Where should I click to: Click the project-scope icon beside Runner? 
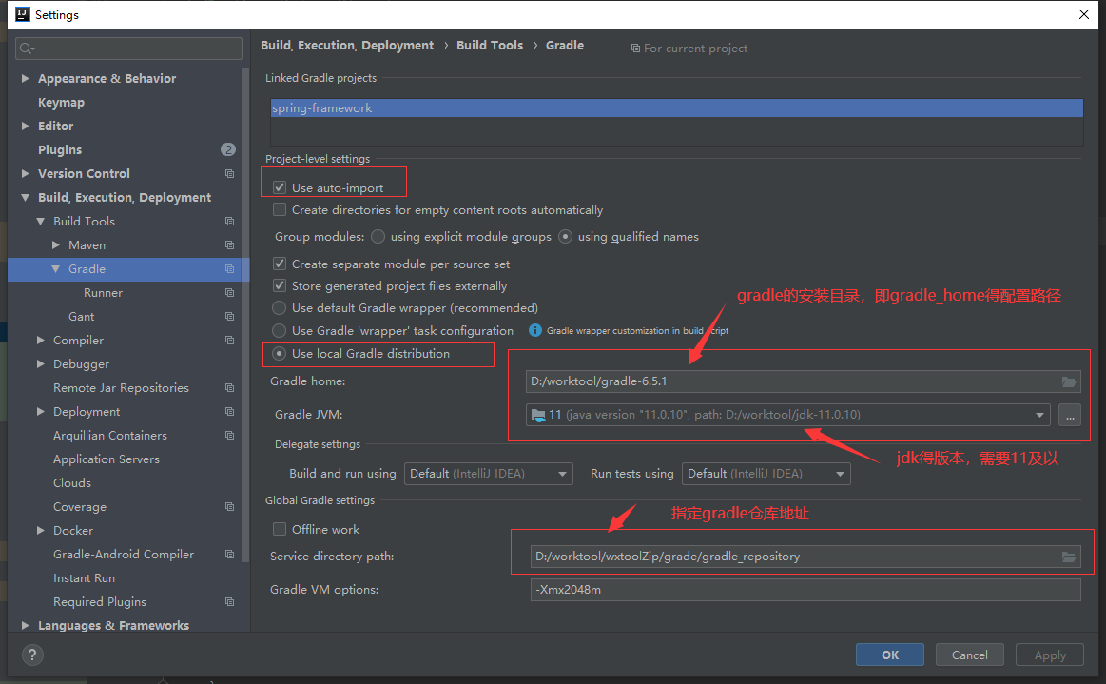(229, 292)
